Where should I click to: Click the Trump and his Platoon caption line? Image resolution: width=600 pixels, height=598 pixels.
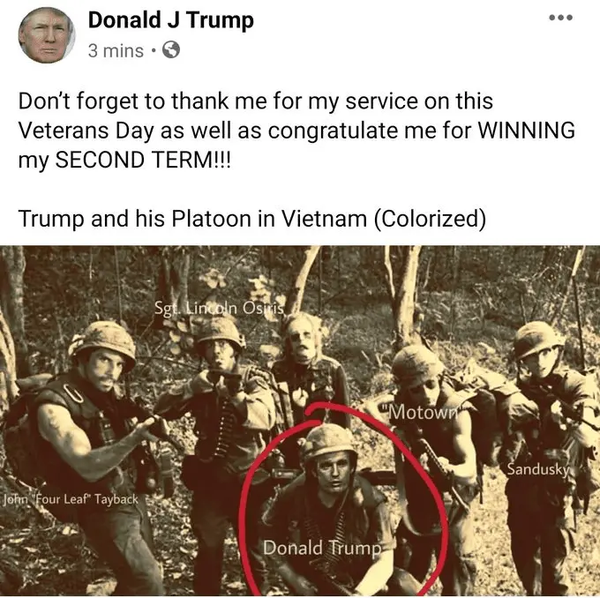pyautogui.click(x=252, y=219)
